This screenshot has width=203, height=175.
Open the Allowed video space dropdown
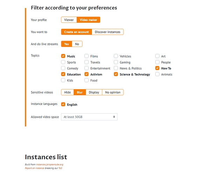[89, 117]
